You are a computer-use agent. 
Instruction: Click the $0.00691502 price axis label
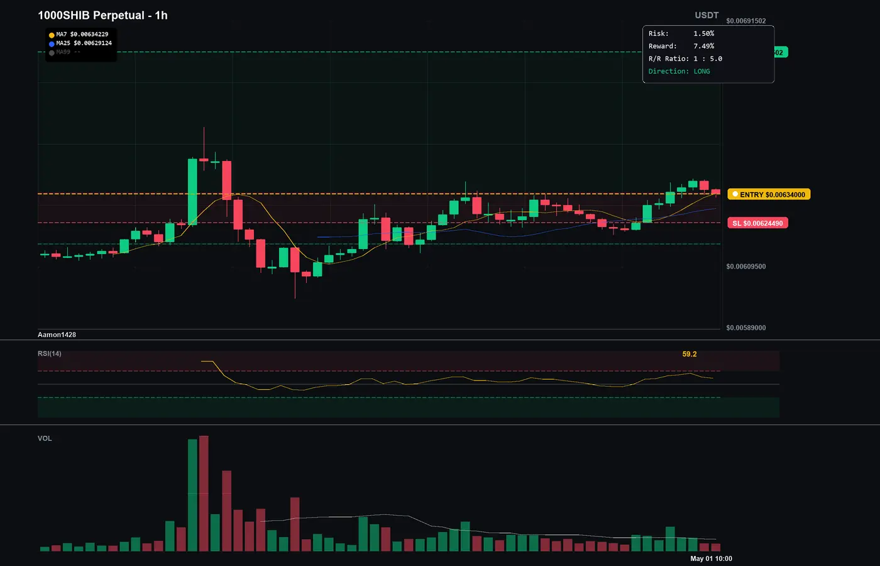click(x=746, y=21)
